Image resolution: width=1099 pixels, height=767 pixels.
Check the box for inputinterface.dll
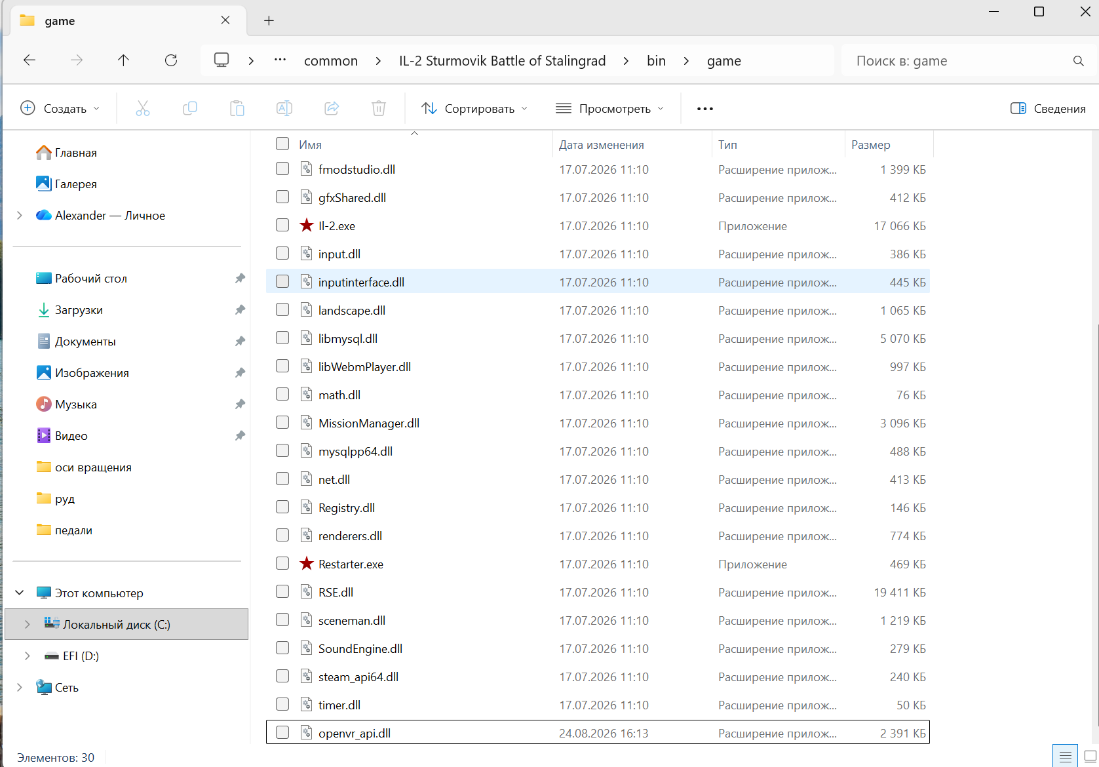pos(282,281)
